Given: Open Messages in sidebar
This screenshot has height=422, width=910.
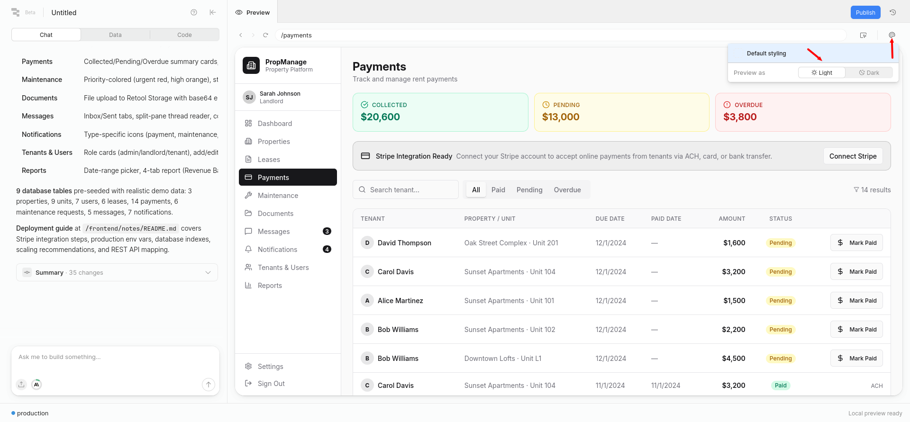Looking at the screenshot, I should 288,231.
